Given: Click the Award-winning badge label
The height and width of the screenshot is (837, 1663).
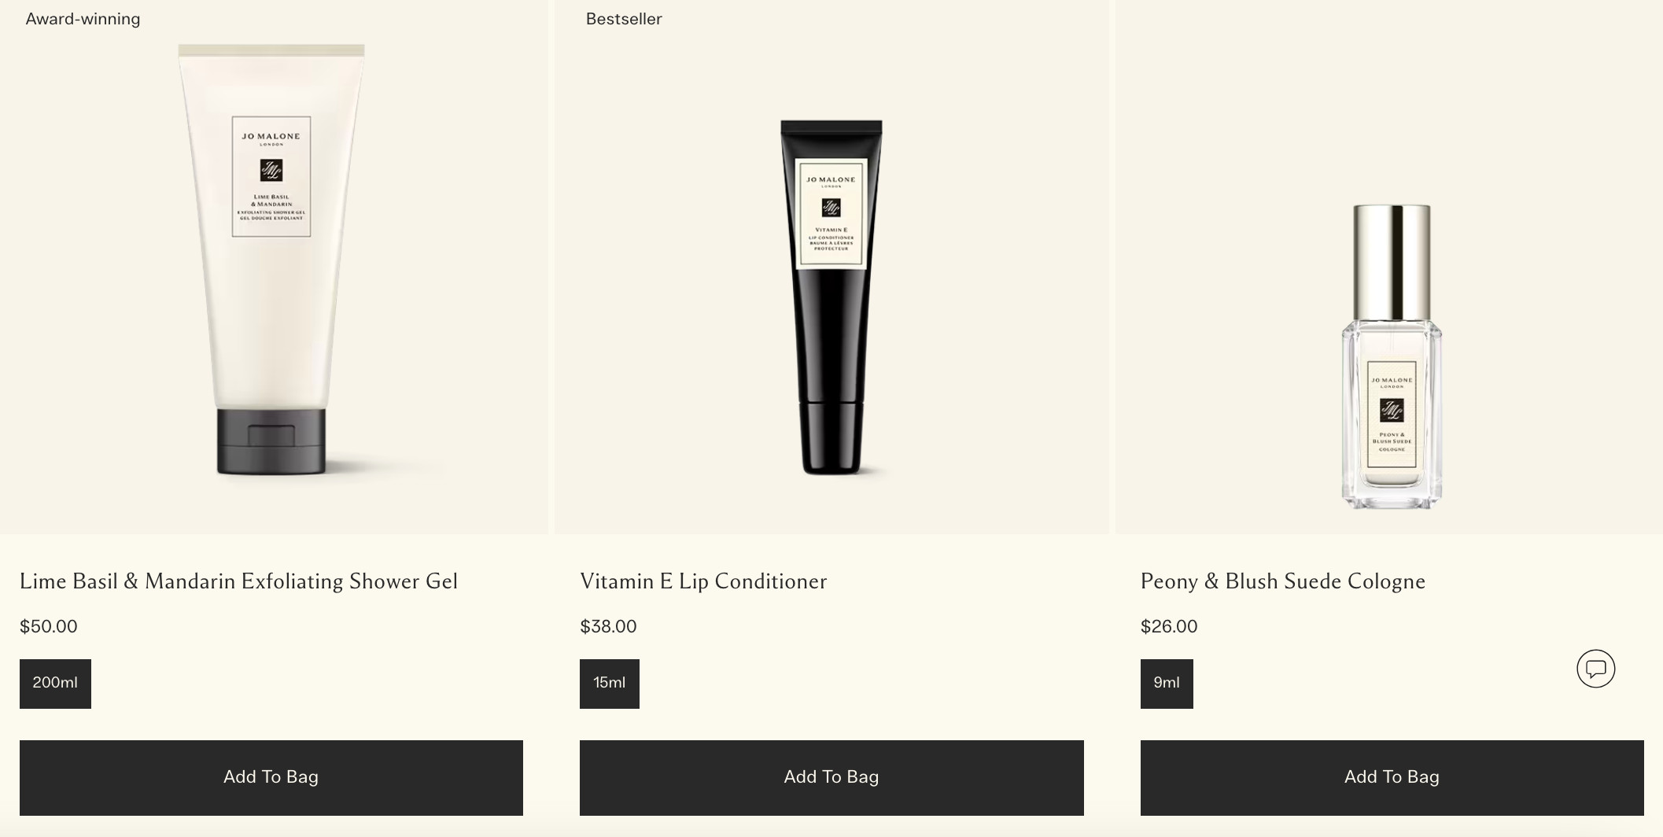Looking at the screenshot, I should tap(83, 19).
